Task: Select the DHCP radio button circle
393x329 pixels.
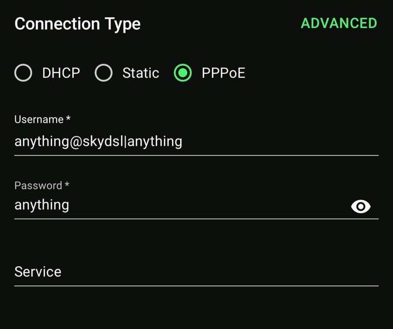Action: [x=23, y=73]
